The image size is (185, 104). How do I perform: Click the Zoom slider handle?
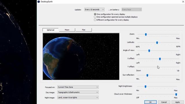point(146,34)
